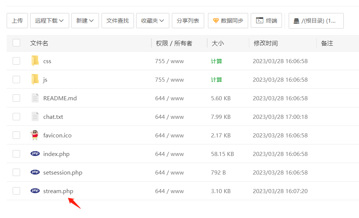This screenshot has width=359, height=218.
Task: Expand the 收藏夹 dropdown
Action: (153, 21)
